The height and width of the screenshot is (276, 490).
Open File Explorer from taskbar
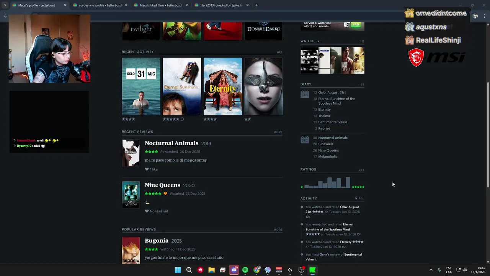tap(211, 270)
